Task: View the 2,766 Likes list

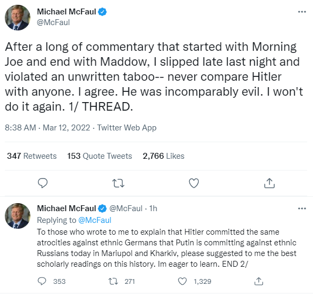Action: [163, 156]
